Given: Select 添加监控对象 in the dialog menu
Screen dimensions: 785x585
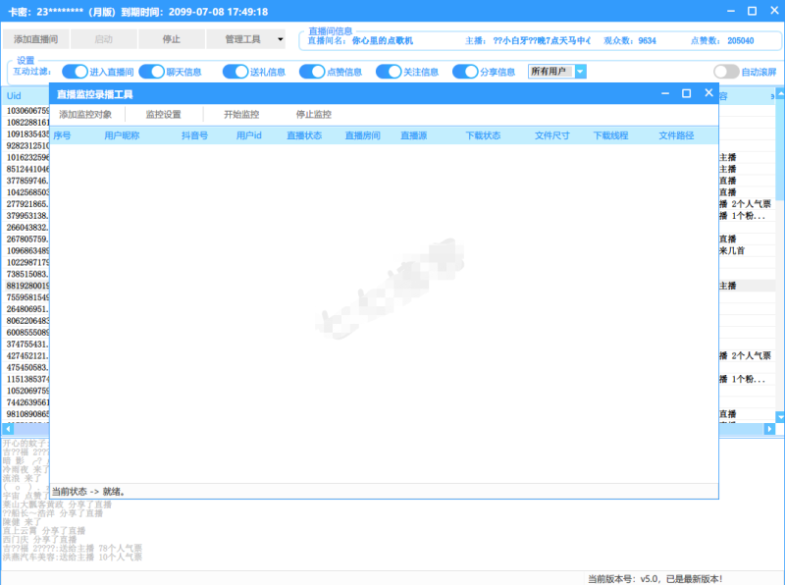Looking at the screenshot, I should (x=85, y=115).
